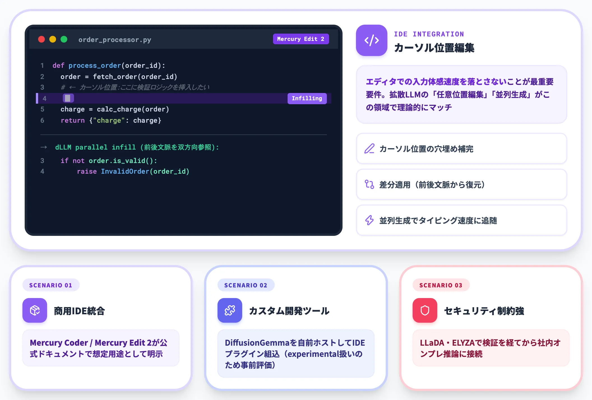
Task: Click line number 4 in highlighted row
Action: pyautogui.click(x=44, y=99)
